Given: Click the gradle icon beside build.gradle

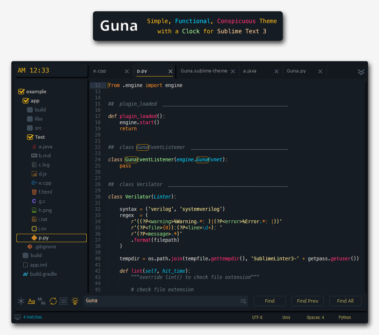Looking at the screenshot, I should (x=26, y=274).
